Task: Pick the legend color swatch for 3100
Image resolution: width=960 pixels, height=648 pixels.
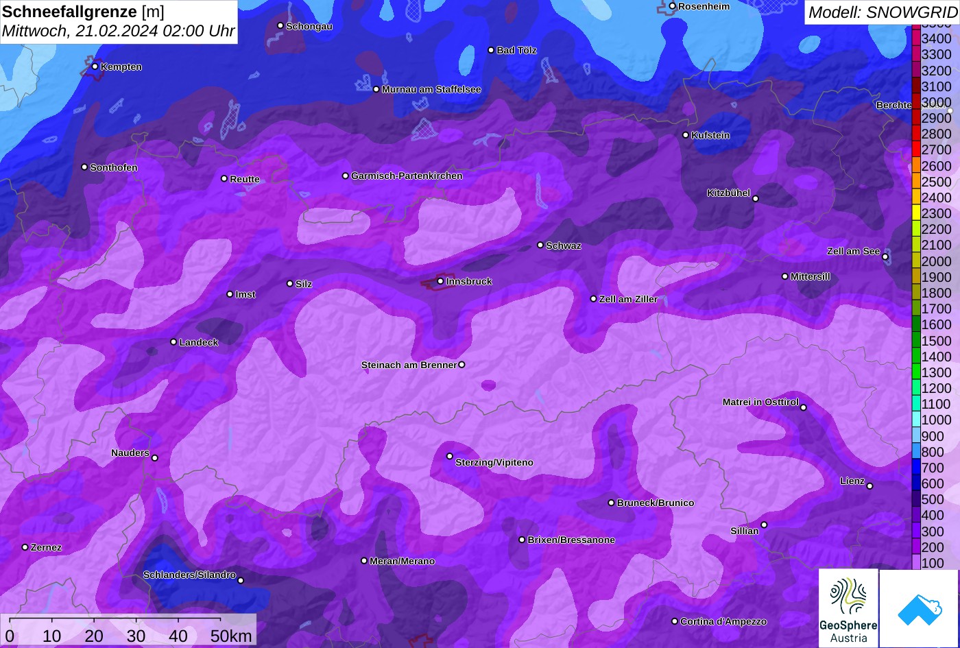Action: [916, 84]
